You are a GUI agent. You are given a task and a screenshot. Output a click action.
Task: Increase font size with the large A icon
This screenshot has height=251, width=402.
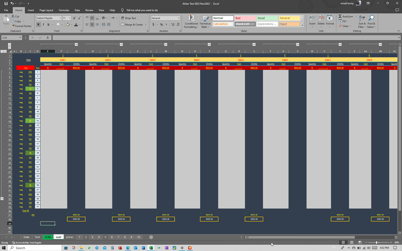click(x=74, y=18)
